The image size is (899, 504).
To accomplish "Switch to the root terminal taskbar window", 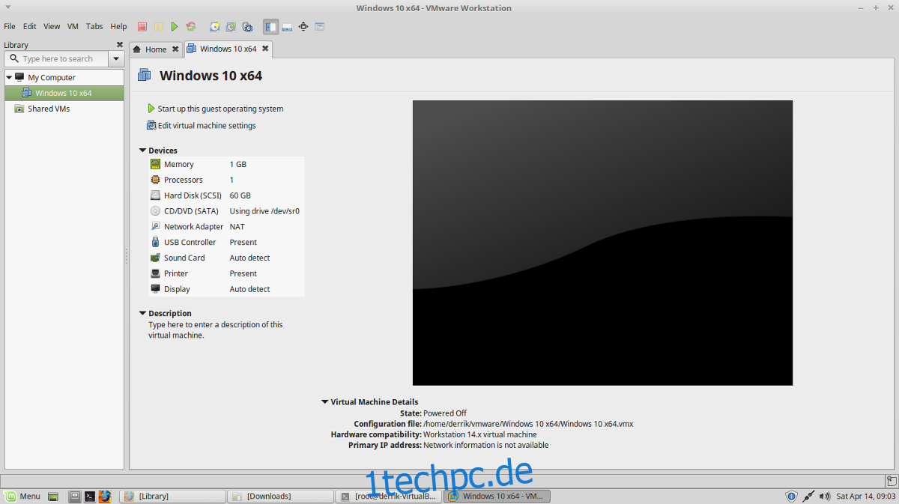I will pos(389,496).
